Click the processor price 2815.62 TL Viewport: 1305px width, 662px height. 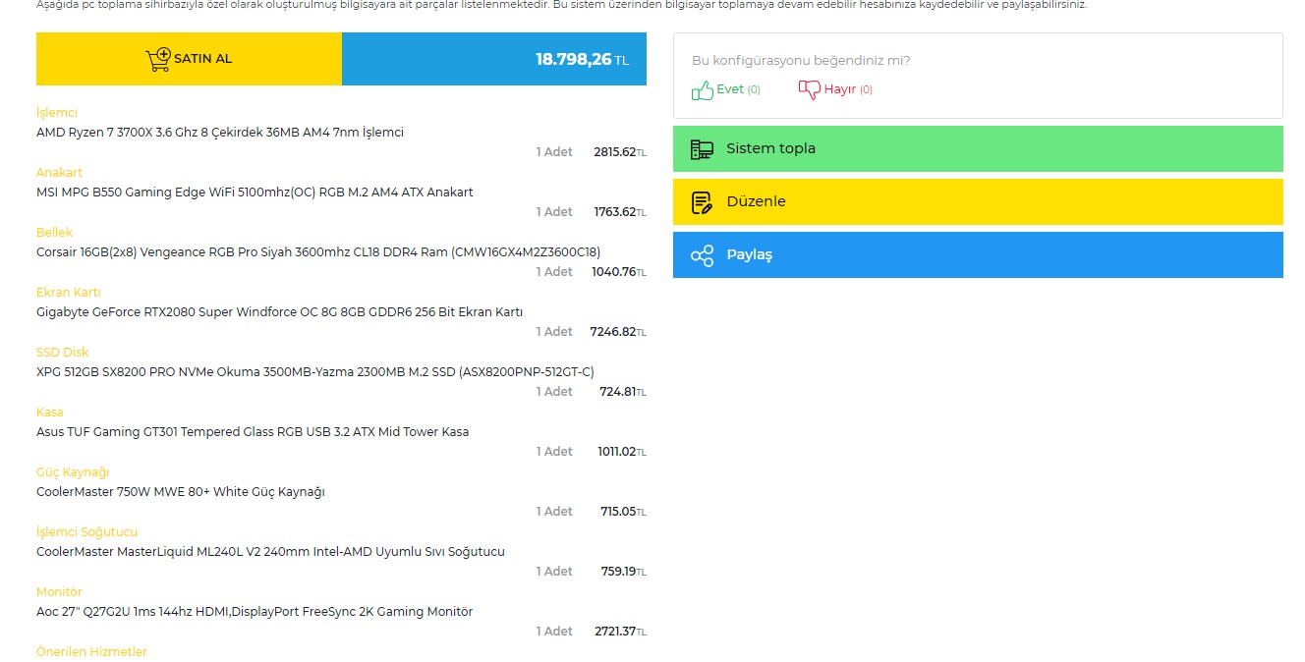pyautogui.click(x=620, y=152)
